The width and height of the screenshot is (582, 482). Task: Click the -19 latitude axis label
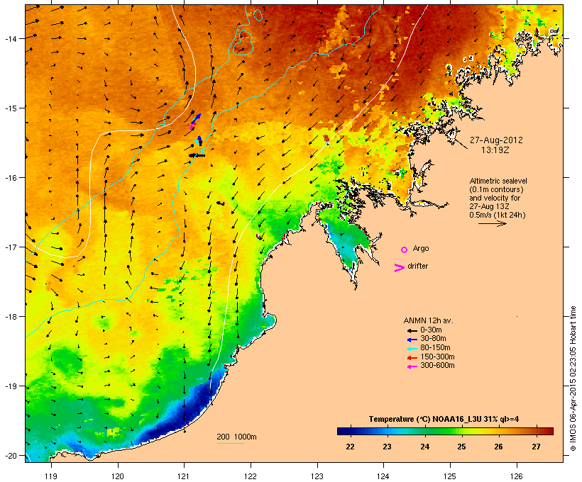pos(10,386)
